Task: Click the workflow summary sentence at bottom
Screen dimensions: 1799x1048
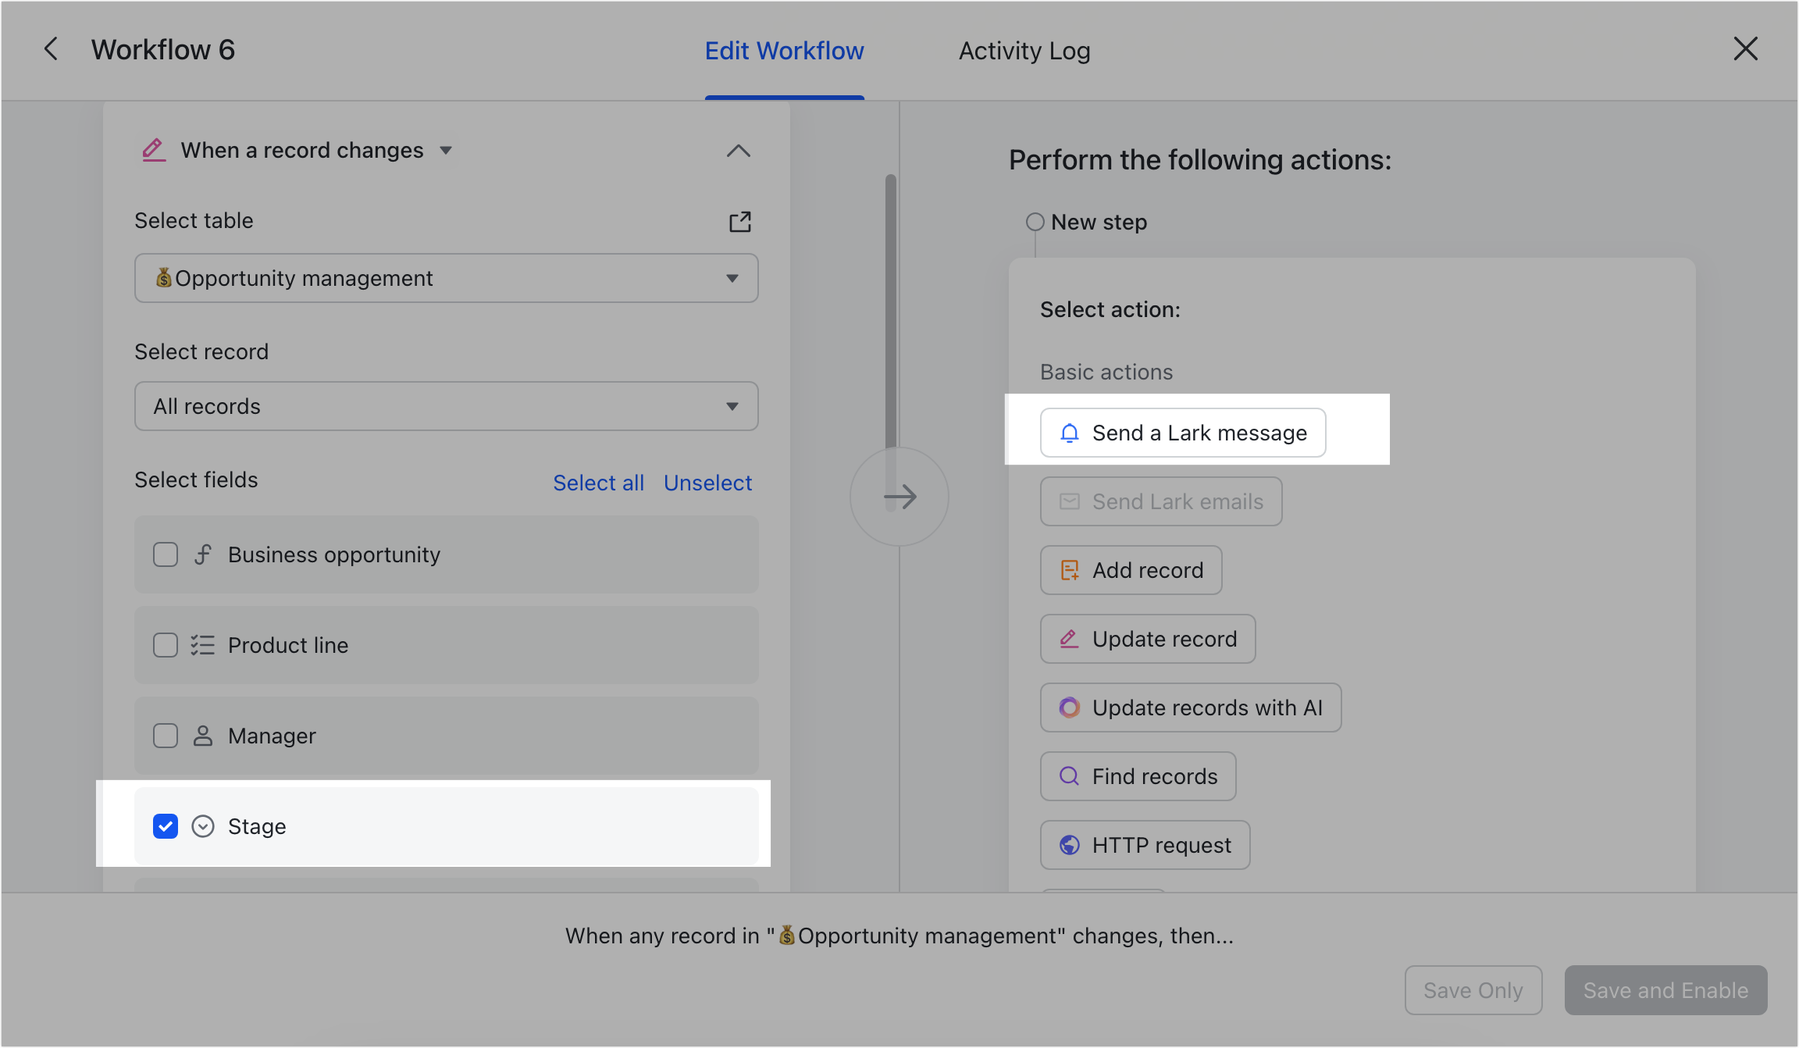Action: point(899,936)
